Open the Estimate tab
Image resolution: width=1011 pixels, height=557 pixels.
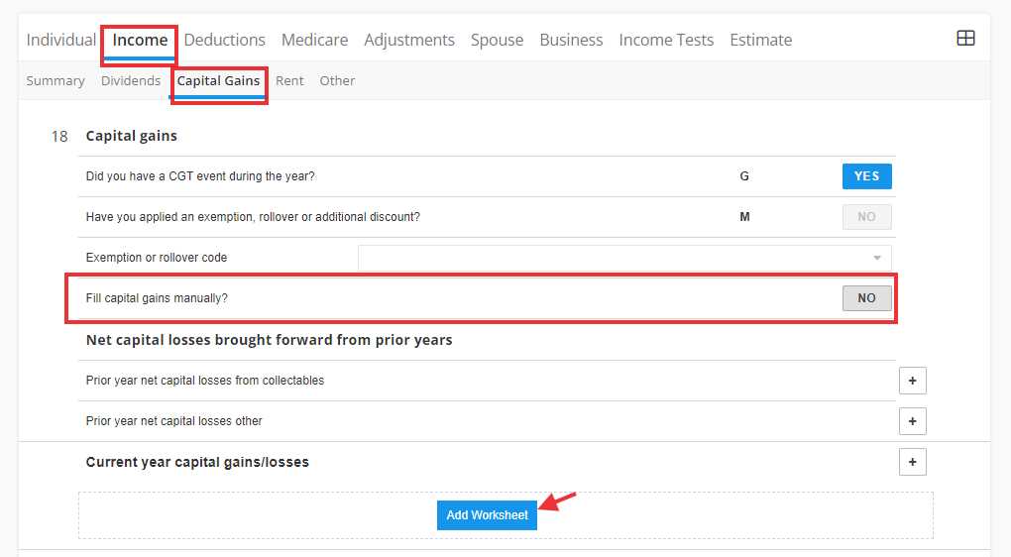(x=761, y=40)
